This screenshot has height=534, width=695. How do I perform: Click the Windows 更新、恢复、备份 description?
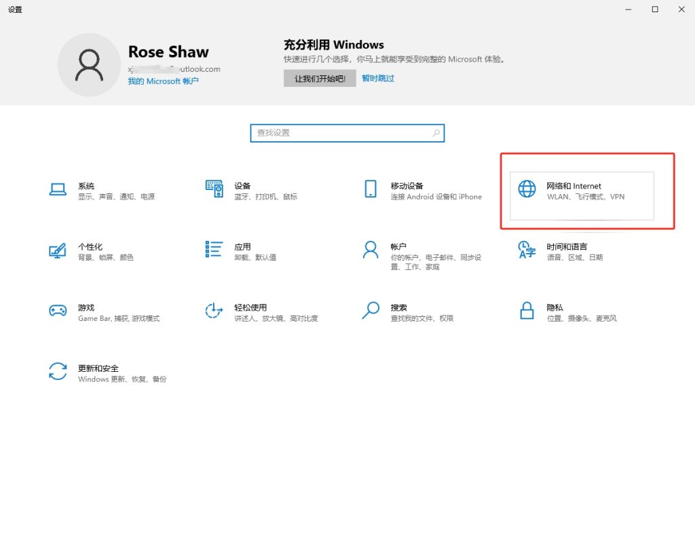click(x=122, y=379)
